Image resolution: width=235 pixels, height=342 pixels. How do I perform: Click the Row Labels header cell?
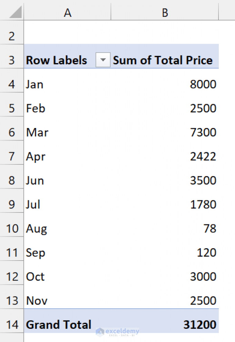[56, 60]
